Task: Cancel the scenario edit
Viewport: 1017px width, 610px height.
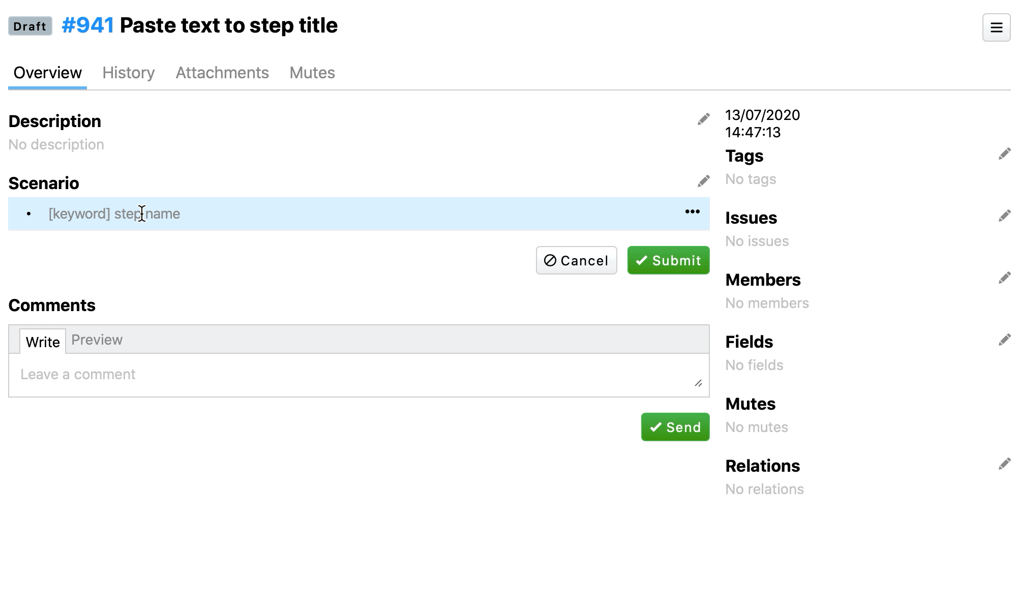Action: (576, 261)
